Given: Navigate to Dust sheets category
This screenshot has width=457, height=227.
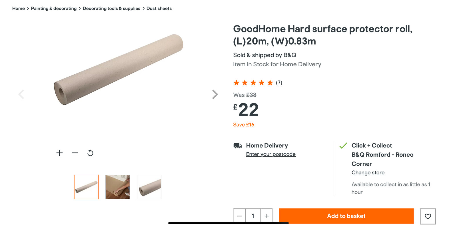Looking at the screenshot, I should pyautogui.click(x=159, y=9).
